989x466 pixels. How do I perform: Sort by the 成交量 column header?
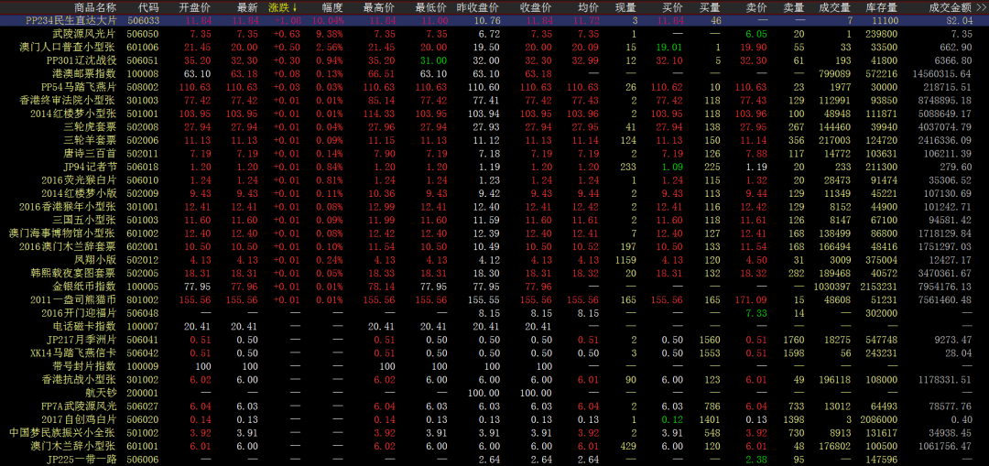point(835,7)
